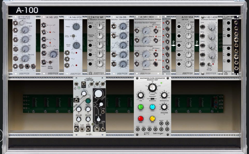The height and width of the screenshot is (154, 249).
Task: Click the Gate jack on A-140-1 ADSR
Action: click(202, 27)
